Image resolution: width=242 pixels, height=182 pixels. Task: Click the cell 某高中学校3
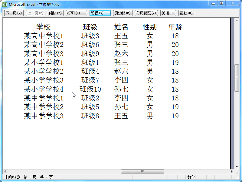[x=44, y=54]
